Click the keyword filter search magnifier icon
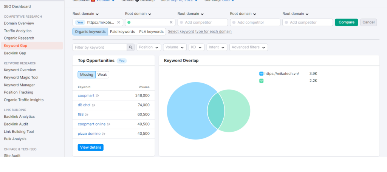This screenshot has width=387, height=172. 131,47
